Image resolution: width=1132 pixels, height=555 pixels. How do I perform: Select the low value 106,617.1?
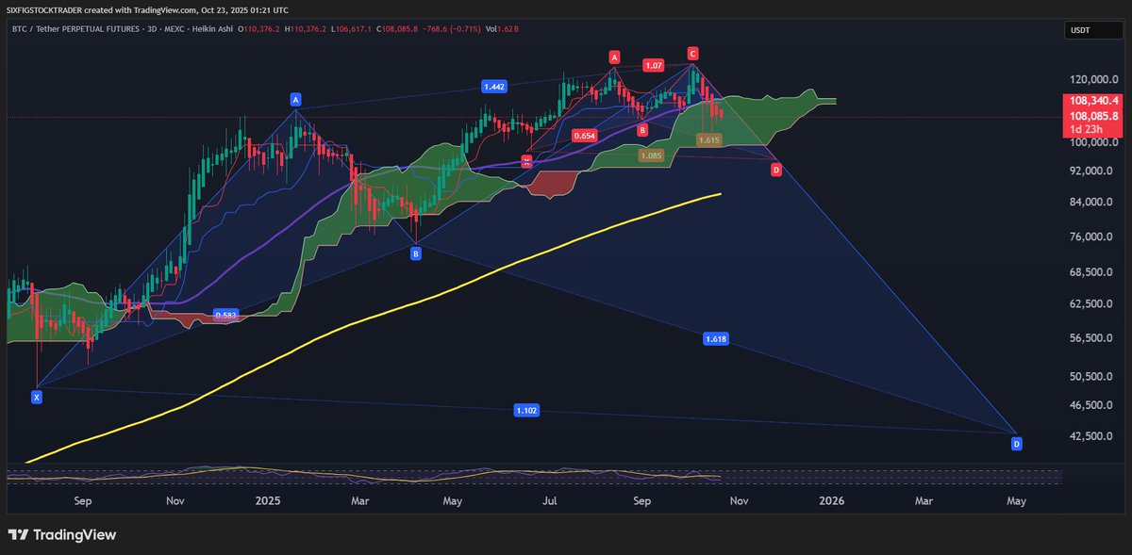point(355,29)
